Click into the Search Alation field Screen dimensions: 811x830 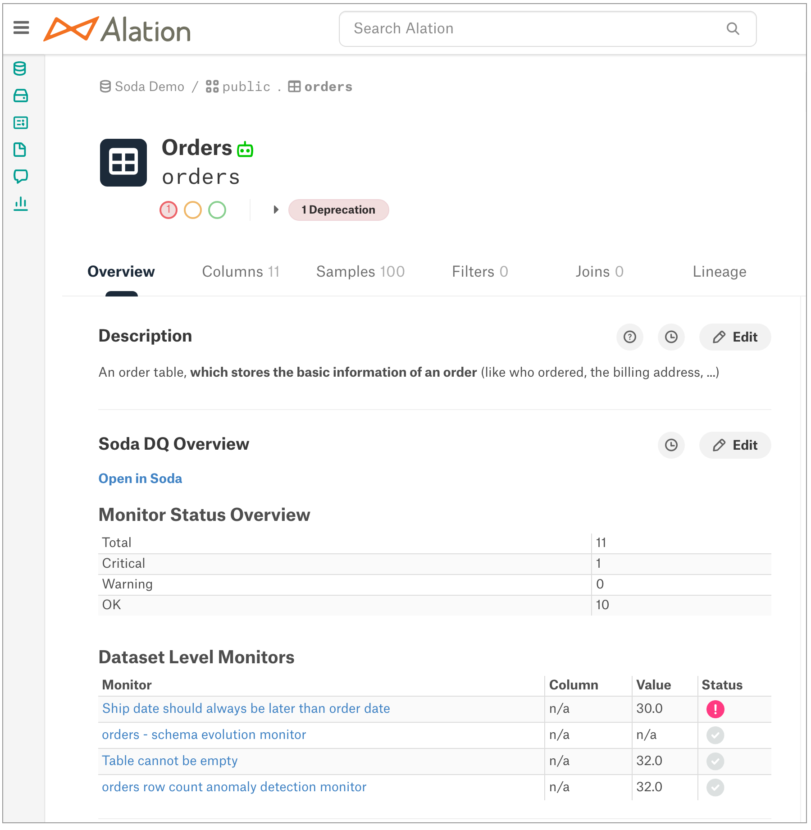pos(547,29)
